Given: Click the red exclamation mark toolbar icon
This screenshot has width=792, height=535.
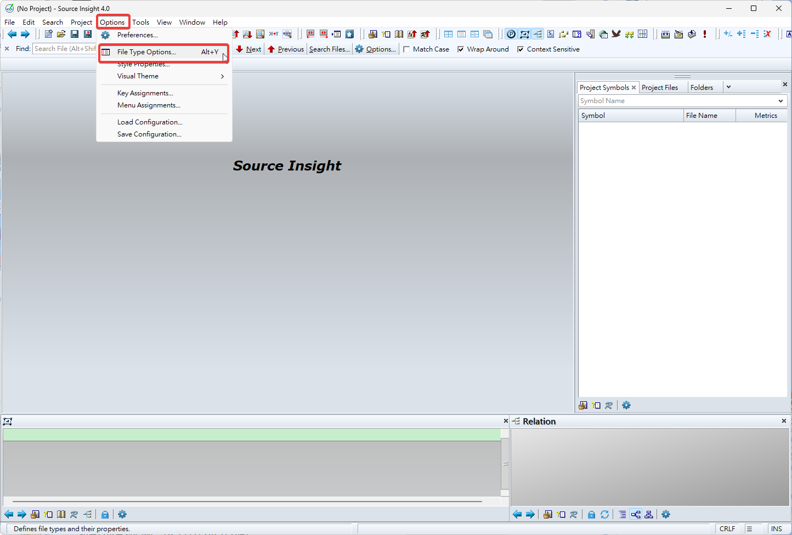Looking at the screenshot, I should point(705,34).
